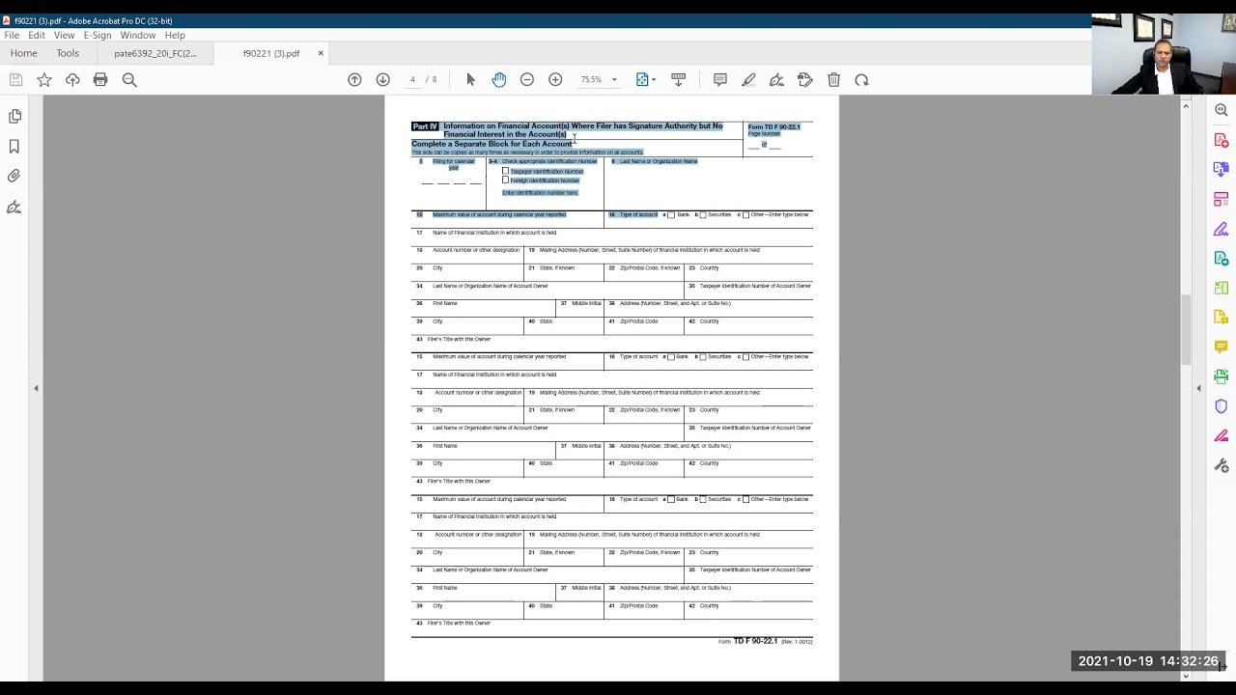Zoom out with the minus button
The width and height of the screenshot is (1236, 695).
[527, 80]
